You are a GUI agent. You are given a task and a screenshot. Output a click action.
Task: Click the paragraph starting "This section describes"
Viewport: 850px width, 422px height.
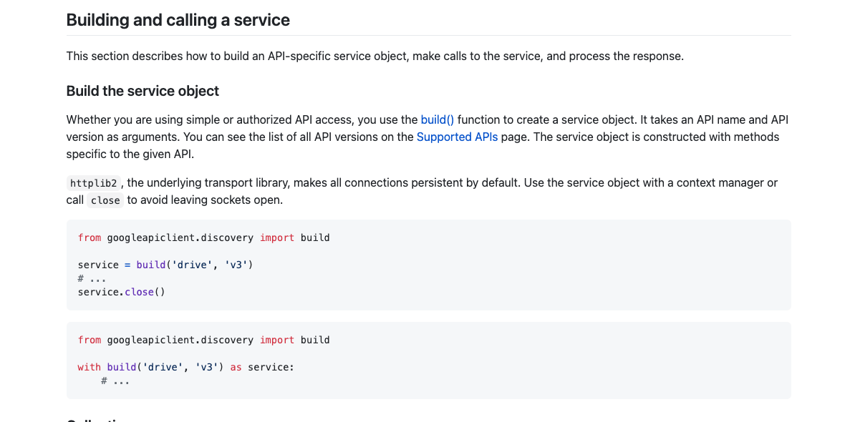pyautogui.click(x=375, y=56)
